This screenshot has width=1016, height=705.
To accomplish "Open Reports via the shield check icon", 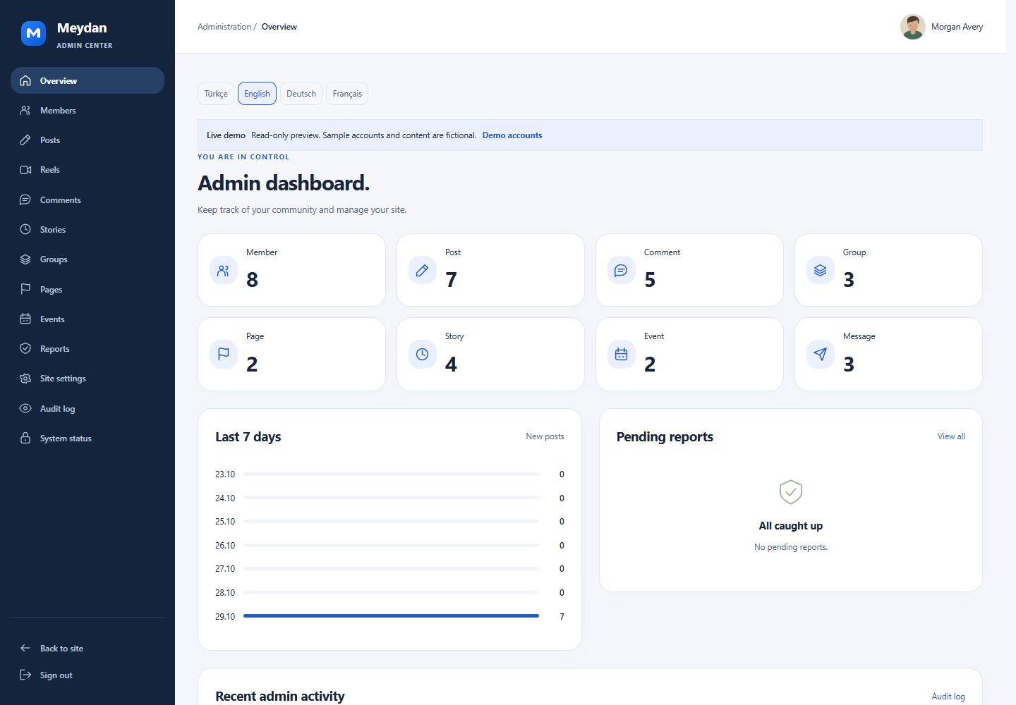I will tap(25, 349).
